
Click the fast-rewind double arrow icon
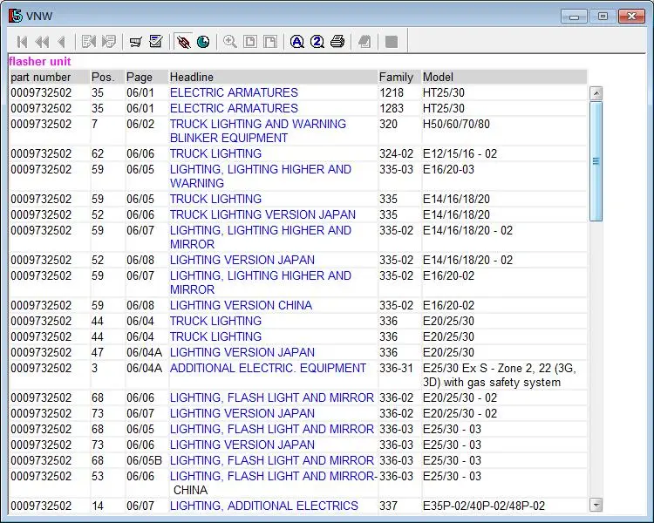pos(42,42)
